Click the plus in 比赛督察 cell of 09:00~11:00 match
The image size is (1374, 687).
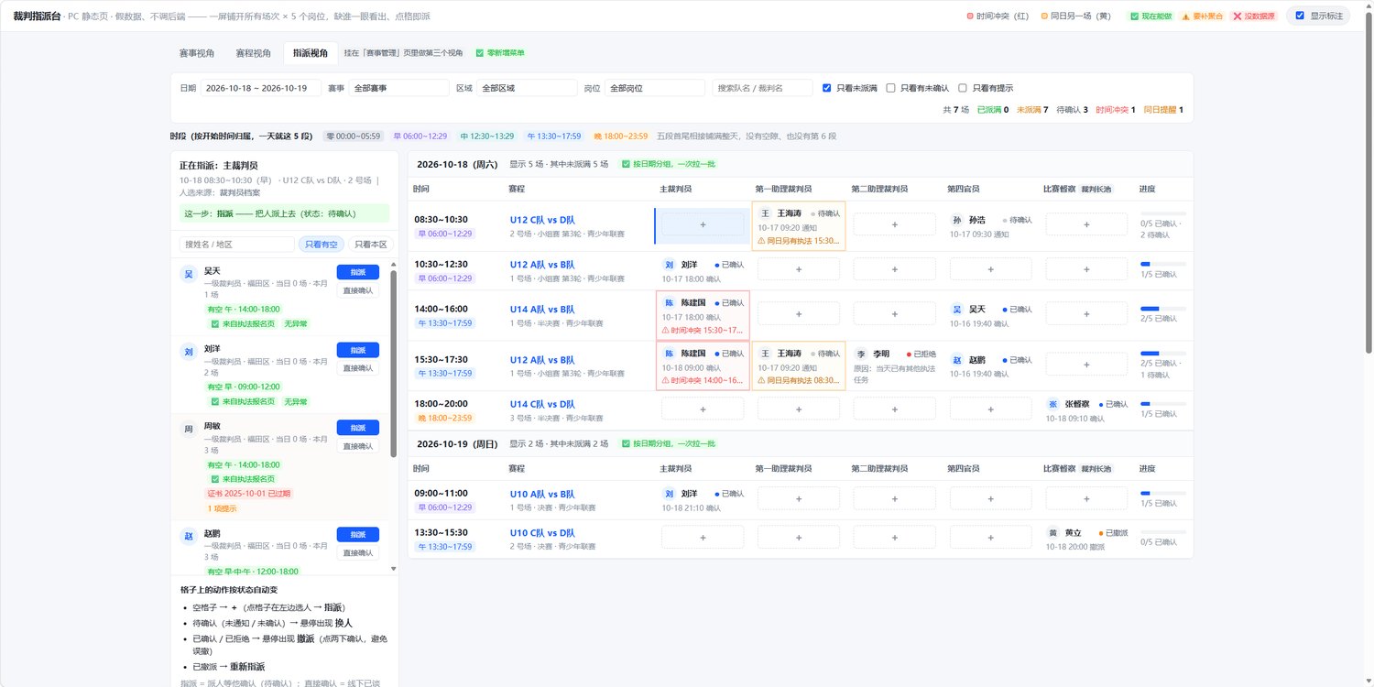(x=1087, y=497)
